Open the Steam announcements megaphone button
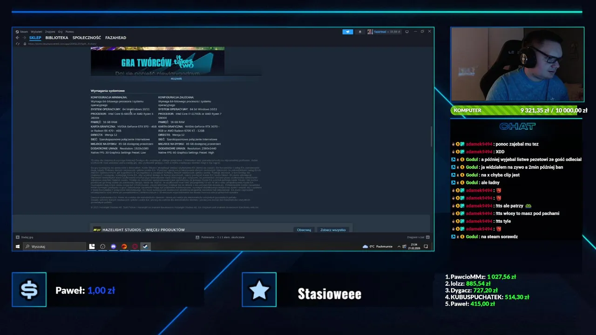This screenshot has width=596, height=335. pyautogui.click(x=347, y=32)
